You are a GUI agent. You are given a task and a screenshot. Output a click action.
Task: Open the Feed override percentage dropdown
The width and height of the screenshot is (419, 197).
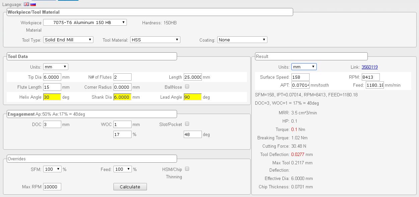(x=122, y=169)
